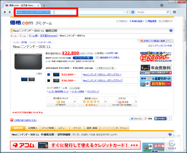
Task: Click the 長期サポート 初月無料 banner
Action: tap(156, 81)
